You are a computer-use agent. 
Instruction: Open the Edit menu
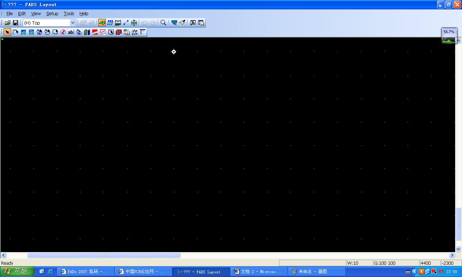(22, 13)
